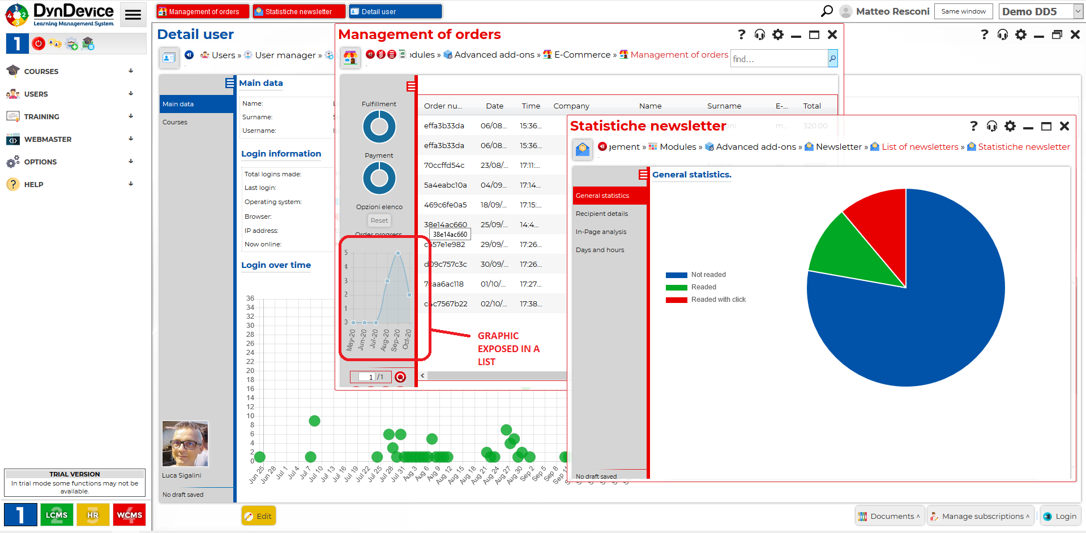Open the hamburger menu next to DynDevice logo
The height and width of the screenshot is (533, 1086).
[133, 15]
